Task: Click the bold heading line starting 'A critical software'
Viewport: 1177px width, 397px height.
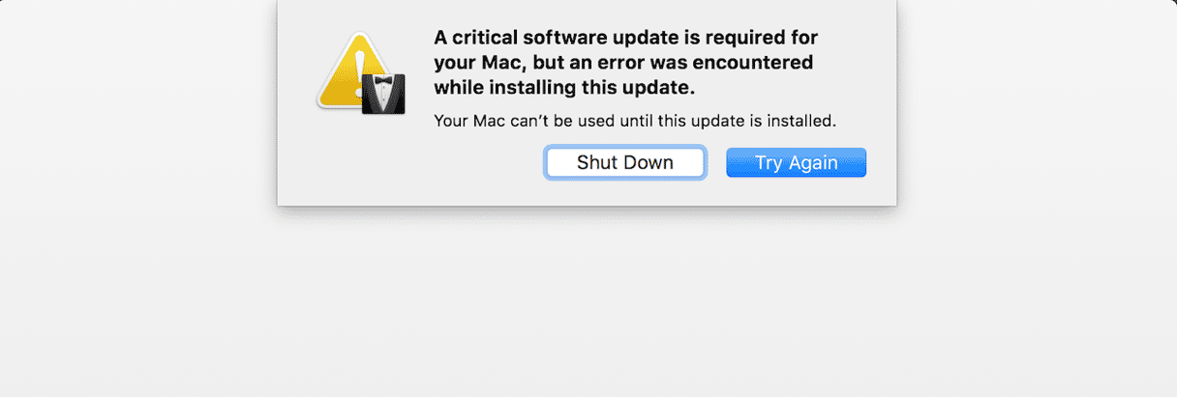Action: (625, 38)
